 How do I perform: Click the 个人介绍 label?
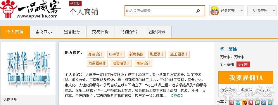click(74, 74)
